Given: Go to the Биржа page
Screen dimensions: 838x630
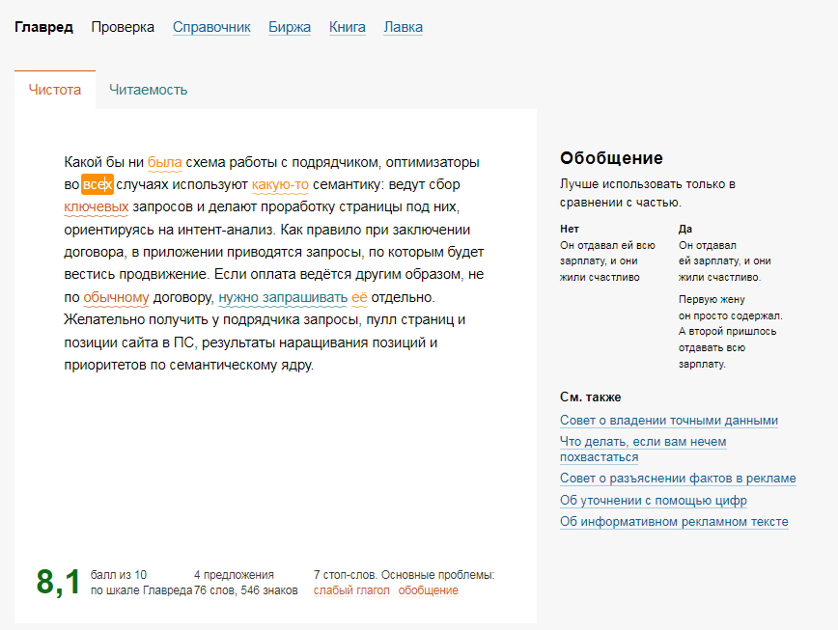Looking at the screenshot, I should point(290,27).
